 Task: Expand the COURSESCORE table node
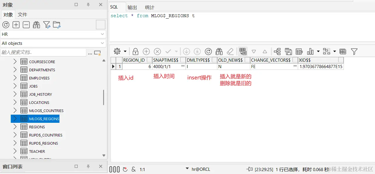point(15,62)
